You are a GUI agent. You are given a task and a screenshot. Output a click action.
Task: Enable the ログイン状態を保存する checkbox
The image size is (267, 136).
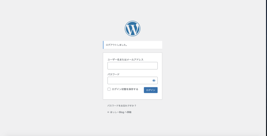pyautogui.click(x=109, y=89)
